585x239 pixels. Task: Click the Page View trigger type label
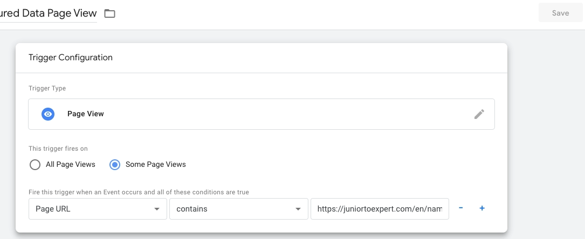pos(85,114)
